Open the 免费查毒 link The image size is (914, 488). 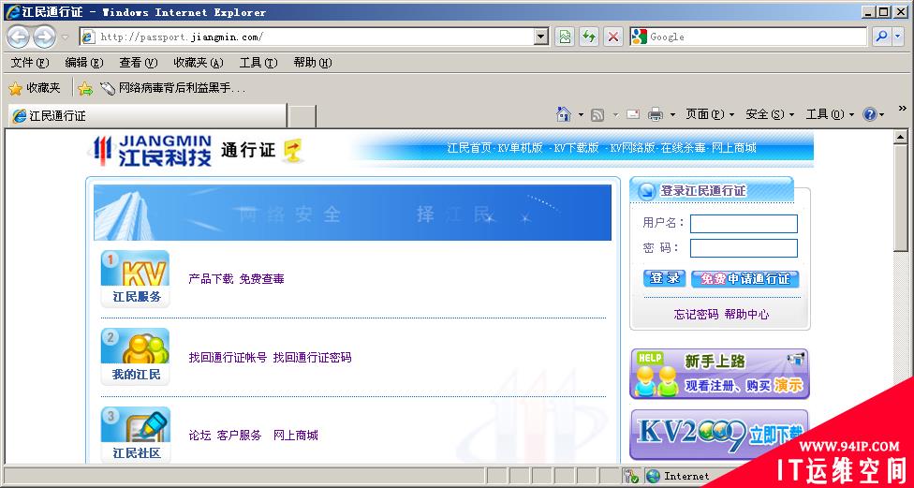[x=261, y=279]
